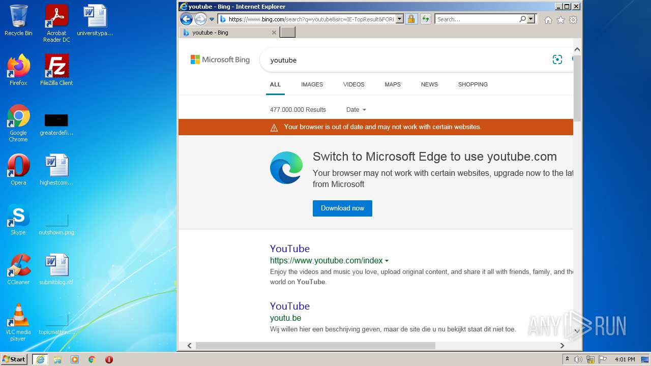Viewport: 651px width, 366px height.
Task: Open the recent pages dropdown arrow
Action: tap(212, 19)
